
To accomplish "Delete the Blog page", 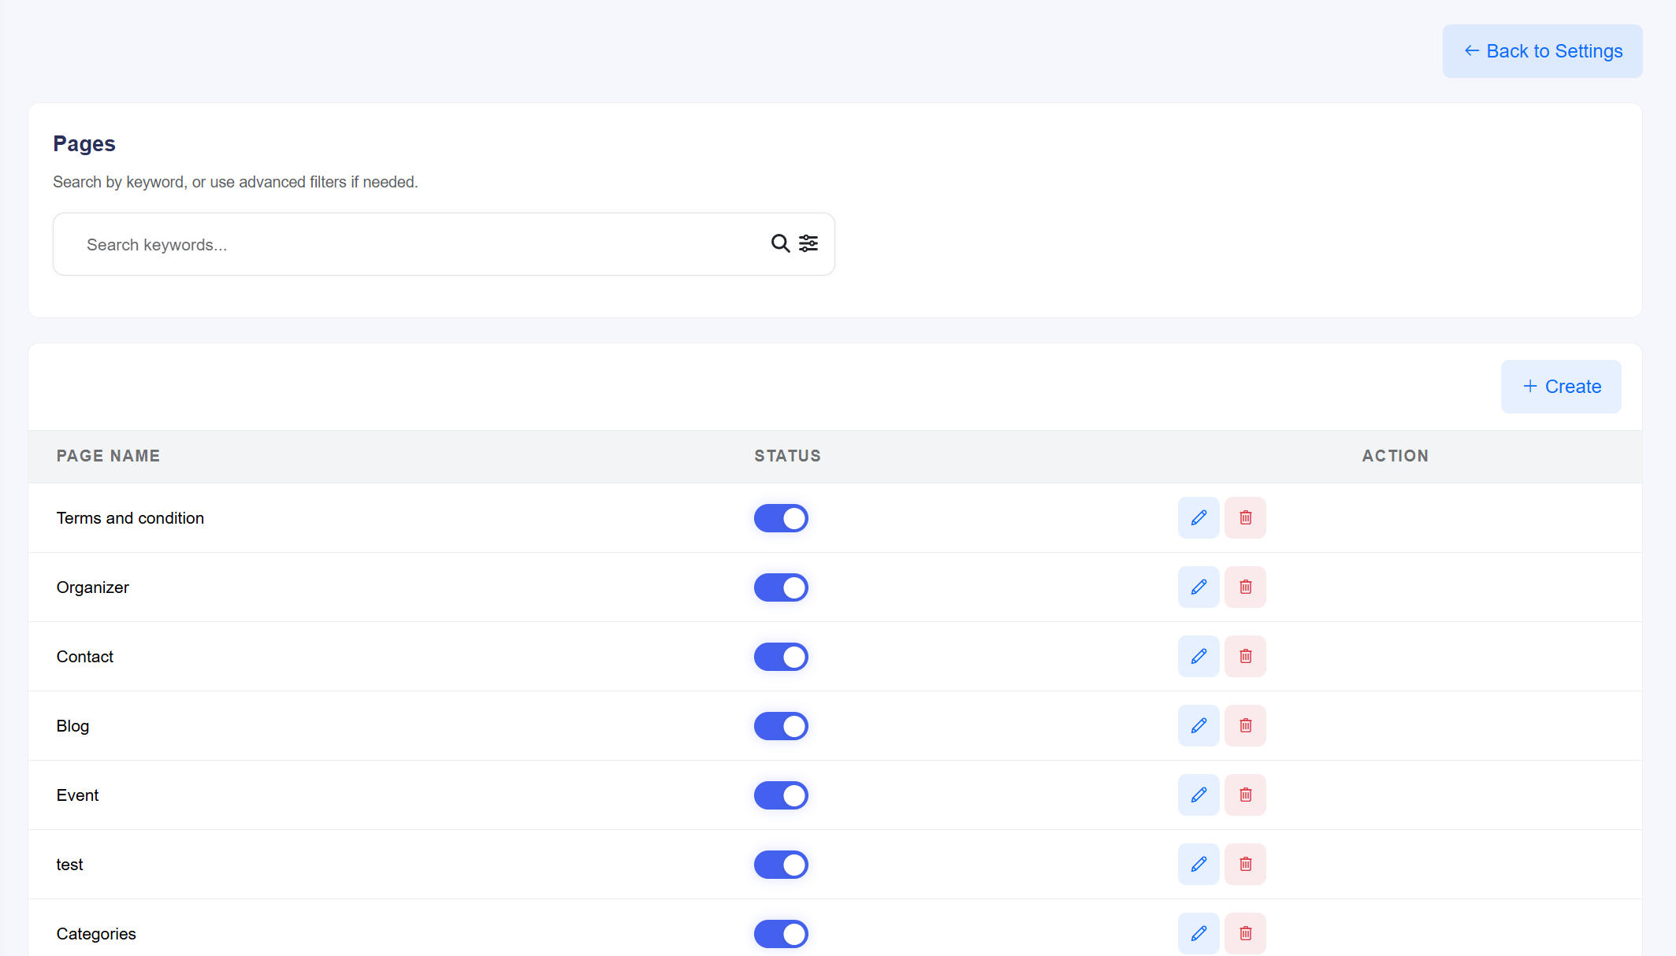I will pos(1245,725).
